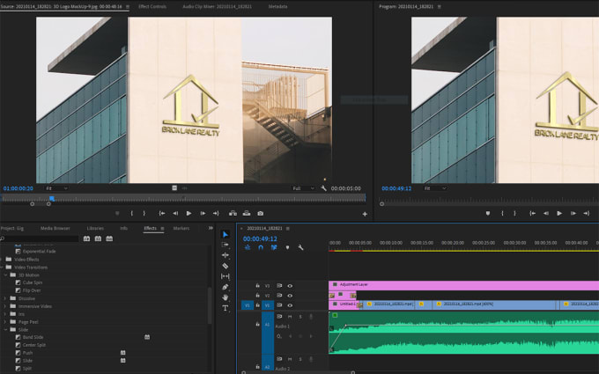Viewport: 599px width, 374px height.
Task: Step forward one frame in Source monitor
Action: (203, 213)
